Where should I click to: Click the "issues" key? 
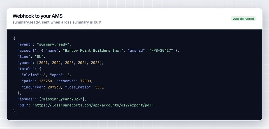(26, 99)
